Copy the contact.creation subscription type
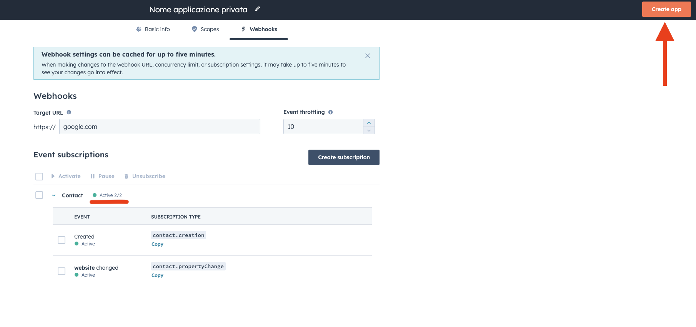Image resolution: width=696 pixels, height=327 pixels. coord(157,244)
